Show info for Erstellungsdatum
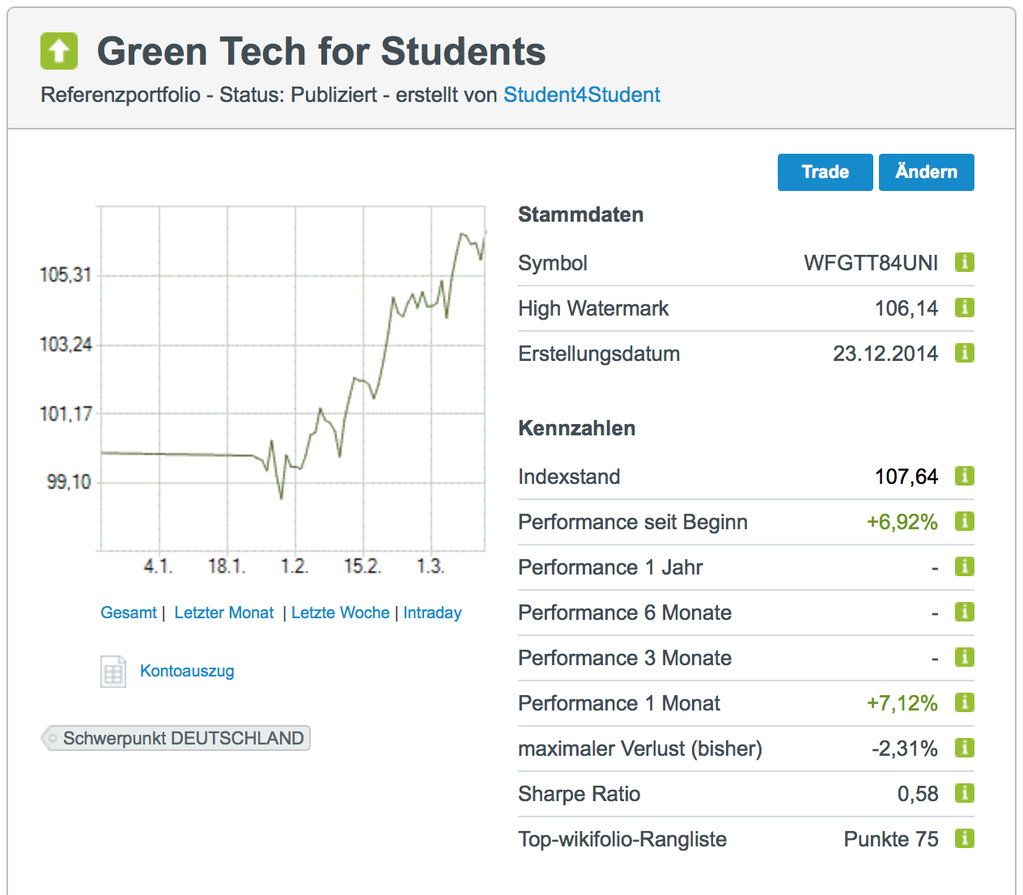The image size is (1023, 895). (x=964, y=353)
